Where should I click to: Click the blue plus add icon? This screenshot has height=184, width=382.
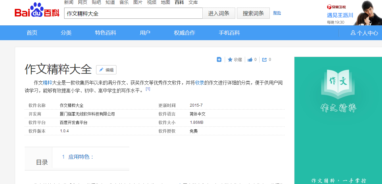point(219,60)
